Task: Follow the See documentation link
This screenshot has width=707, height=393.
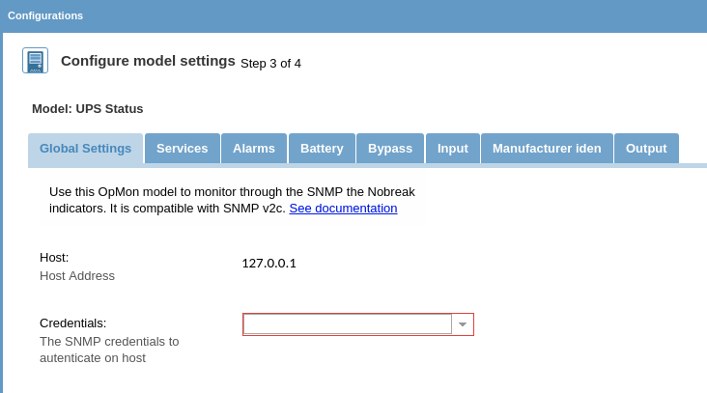Action: click(343, 209)
